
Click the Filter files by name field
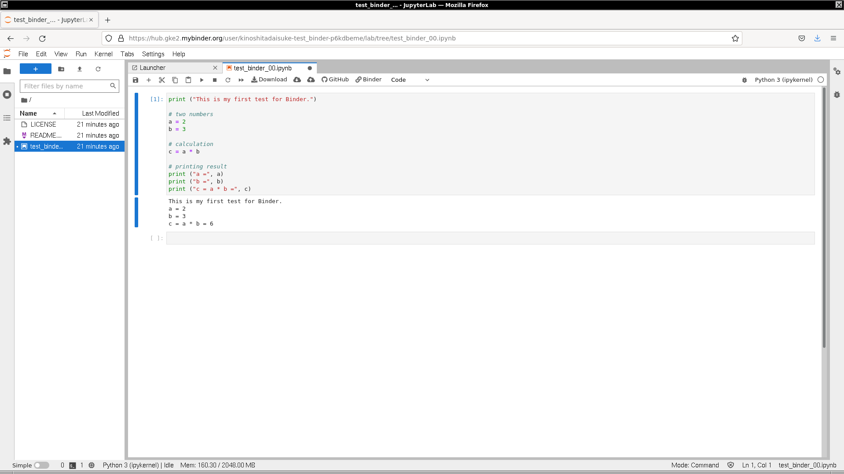point(65,86)
